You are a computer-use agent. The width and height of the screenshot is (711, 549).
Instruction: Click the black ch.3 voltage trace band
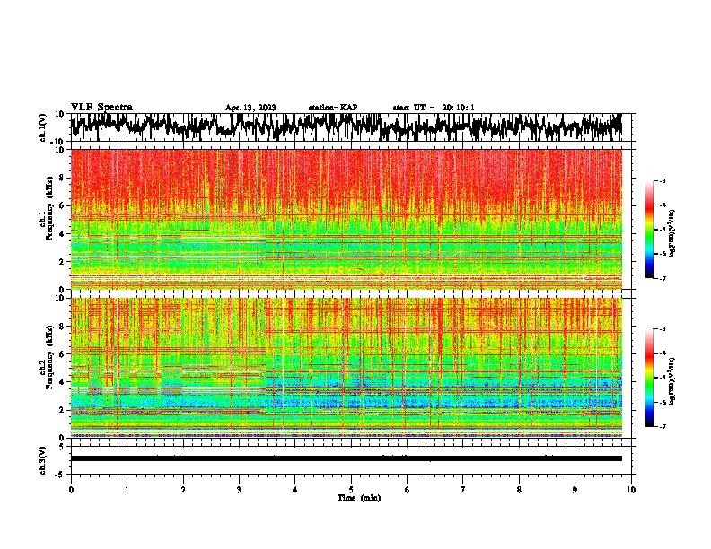(347, 458)
